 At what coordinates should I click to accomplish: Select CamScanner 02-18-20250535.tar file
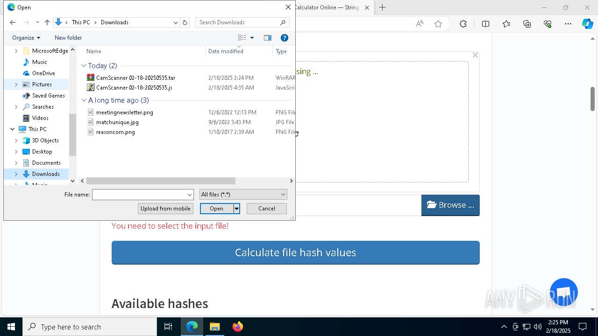pyautogui.click(x=135, y=78)
